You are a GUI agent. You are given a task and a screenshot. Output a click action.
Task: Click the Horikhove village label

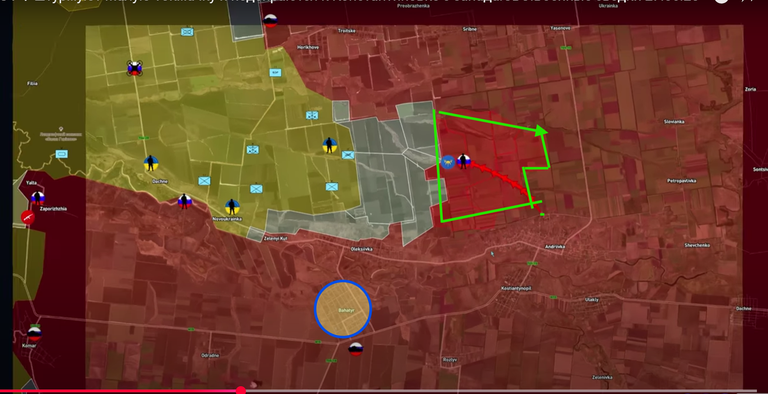[308, 48]
